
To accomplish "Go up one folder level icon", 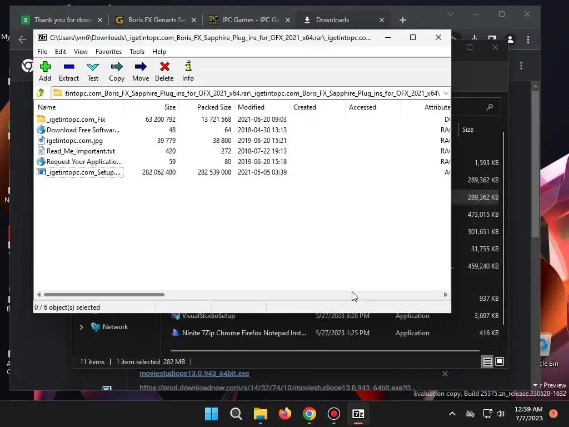I will (x=41, y=93).
